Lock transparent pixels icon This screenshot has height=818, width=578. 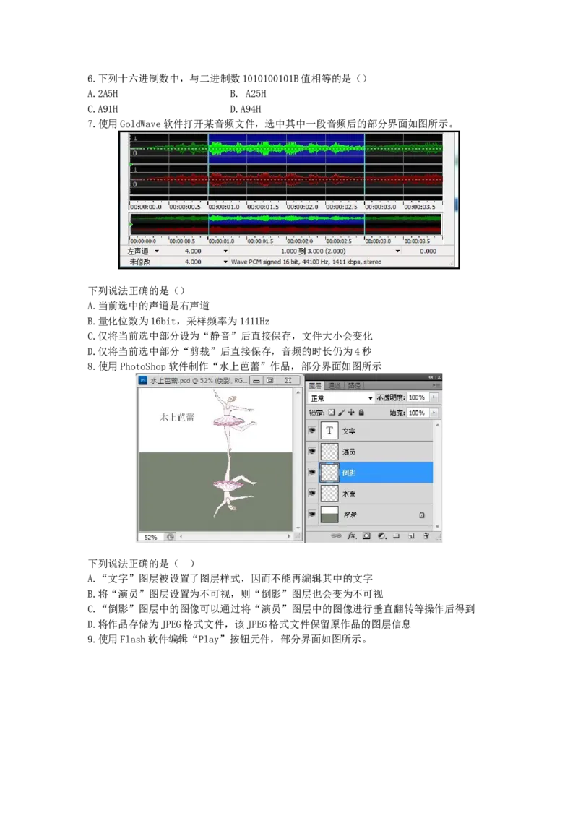point(332,413)
